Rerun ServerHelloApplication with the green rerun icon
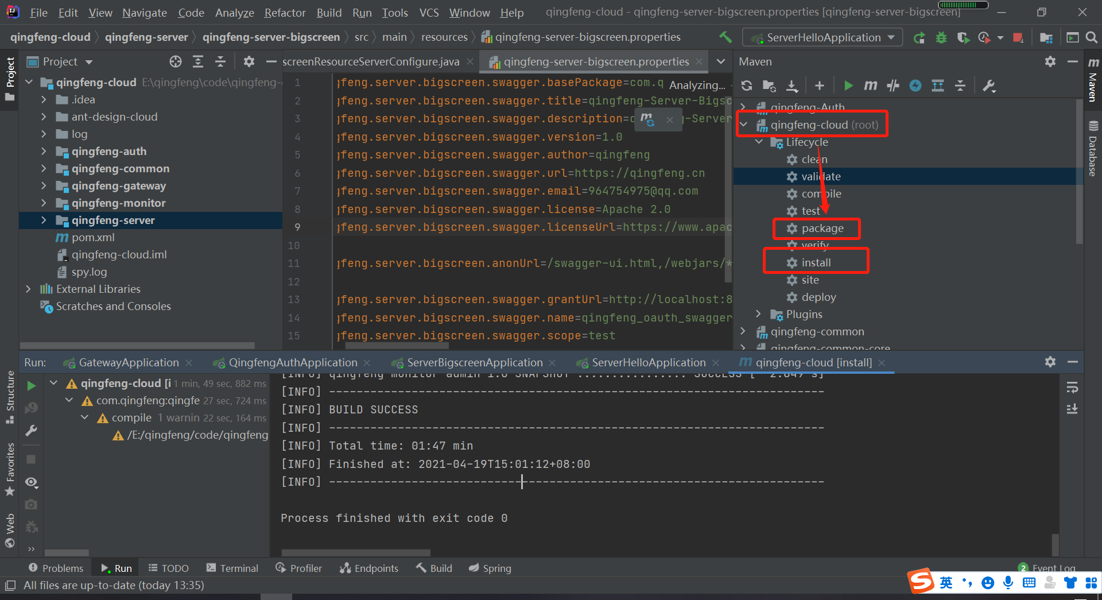The image size is (1102, 600). (x=919, y=38)
